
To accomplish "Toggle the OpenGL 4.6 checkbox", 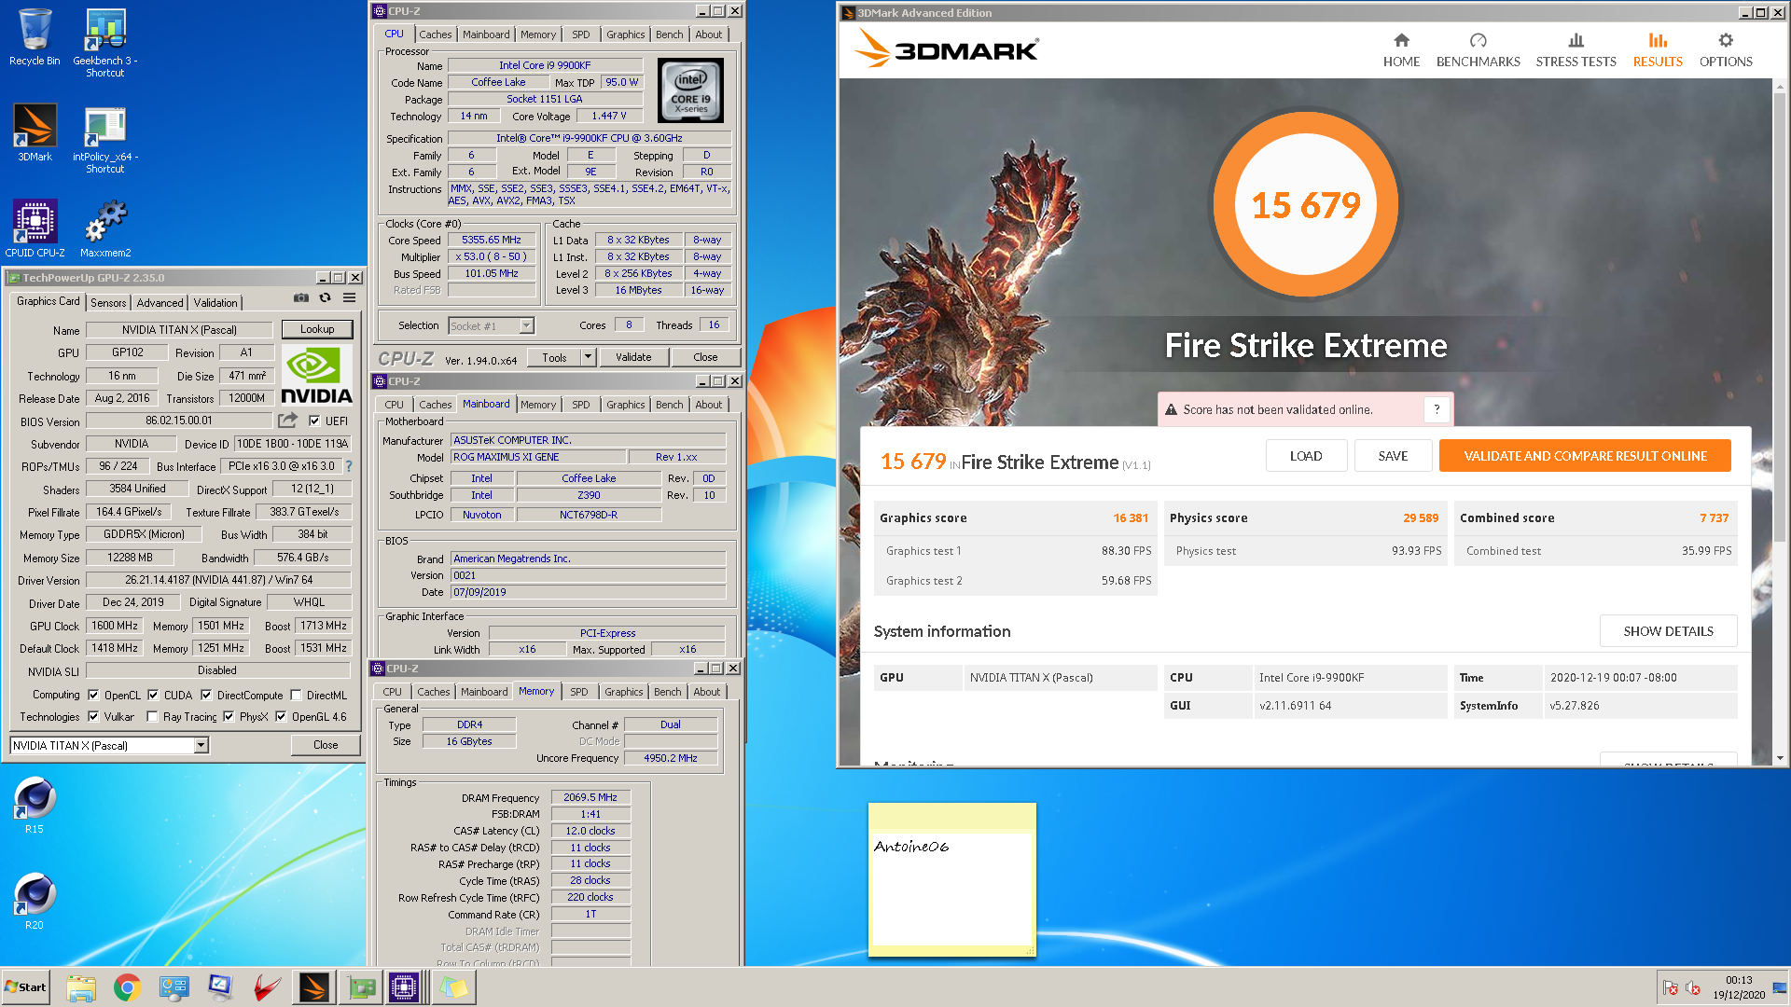I will tap(281, 716).
